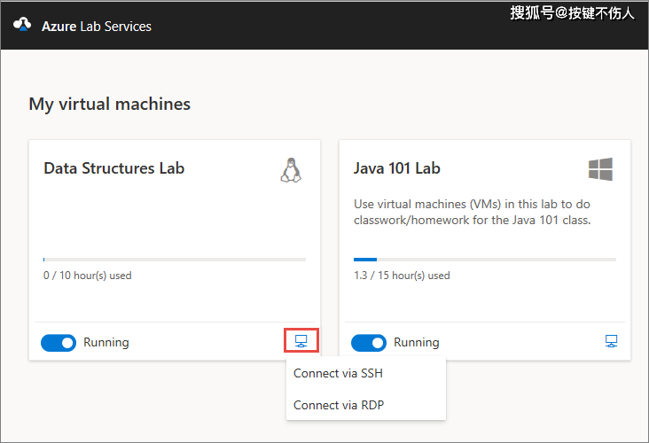649x443 pixels.
Task: Click the Java 101 Lab description text
Action: click(472, 212)
